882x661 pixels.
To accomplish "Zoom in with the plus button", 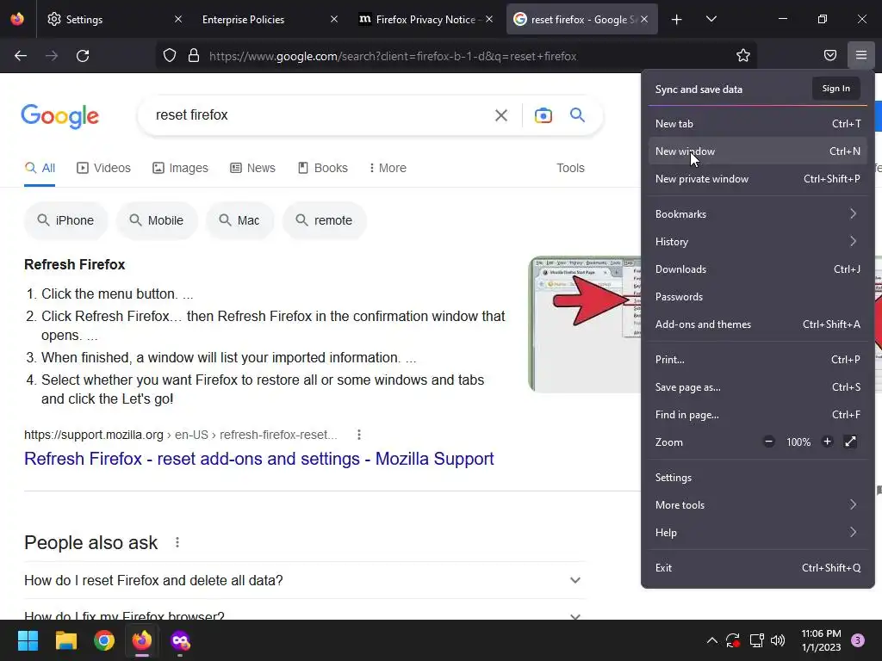I will (x=827, y=442).
